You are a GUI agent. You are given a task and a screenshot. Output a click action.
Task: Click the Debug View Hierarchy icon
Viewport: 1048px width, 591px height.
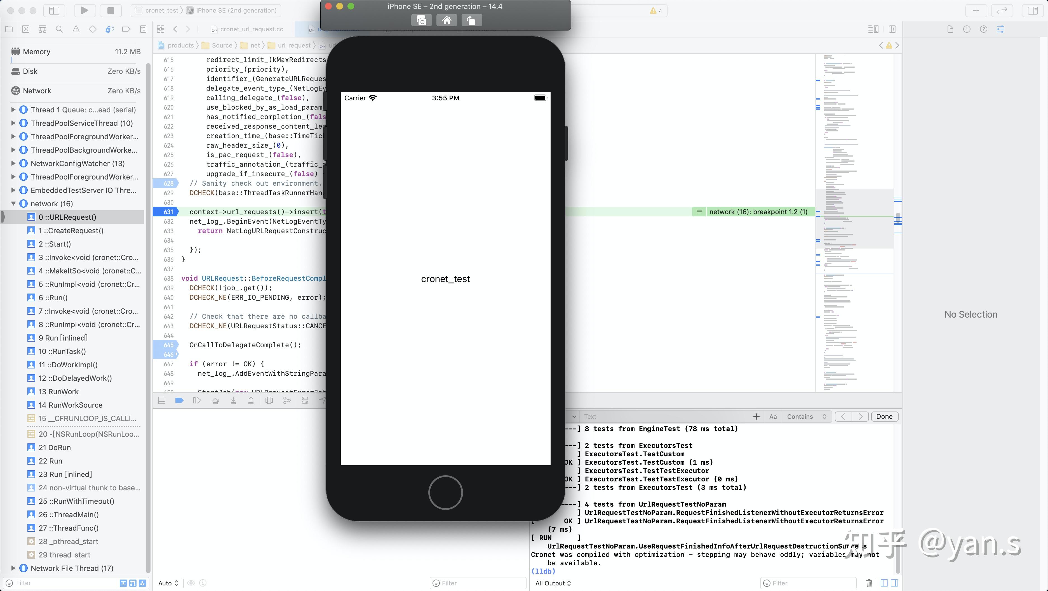(x=269, y=400)
